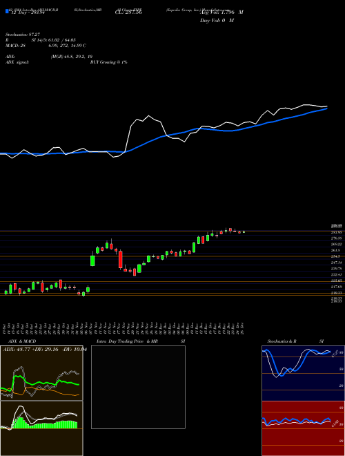The image size is (345, 456).
Task: Click the 276.38 price axis label
Action: [x=336, y=238]
